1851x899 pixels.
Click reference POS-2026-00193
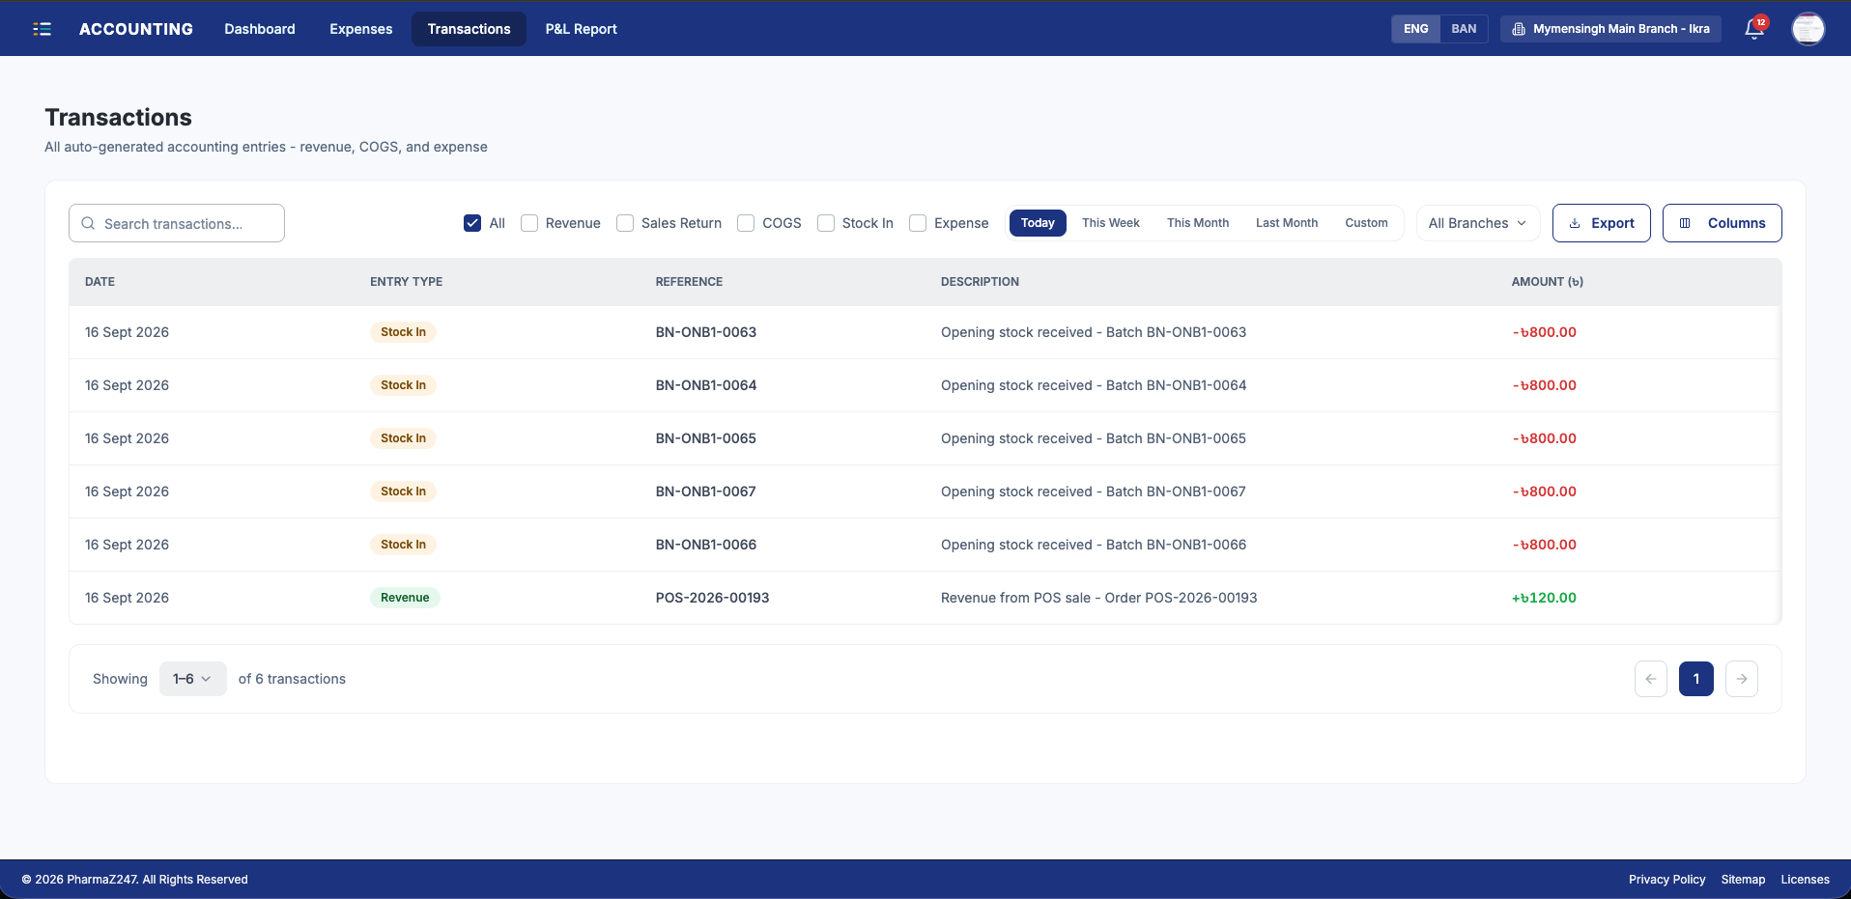pos(713,598)
